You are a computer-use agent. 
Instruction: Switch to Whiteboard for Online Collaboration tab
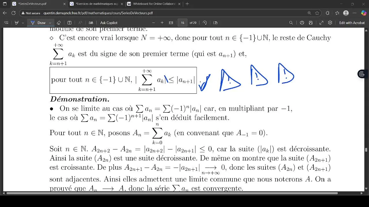[153, 4]
